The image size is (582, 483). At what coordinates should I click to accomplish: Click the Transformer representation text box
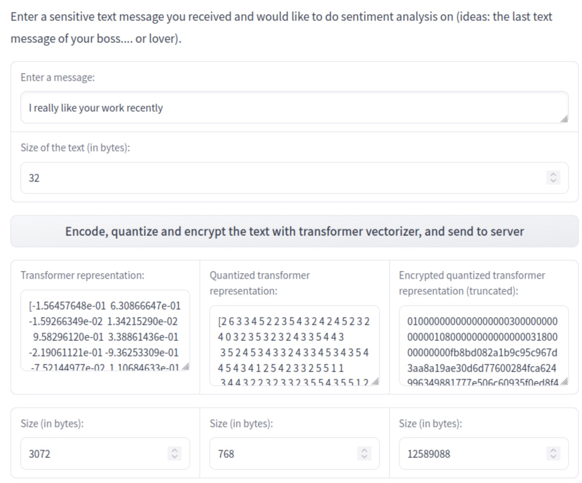pos(105,330)
